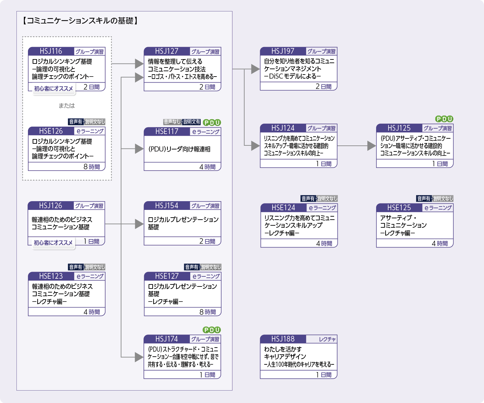Image resolution: width=484 pixels, height=403 pixels.
Task: Click the 音声有 label above HSE127
Action: click(192, 267)
